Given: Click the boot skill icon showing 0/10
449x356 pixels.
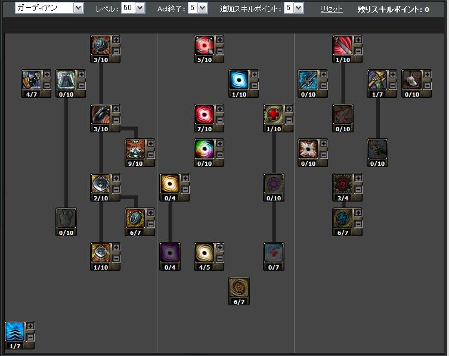Looking at the screenshot, I should [x=412, y=80].
